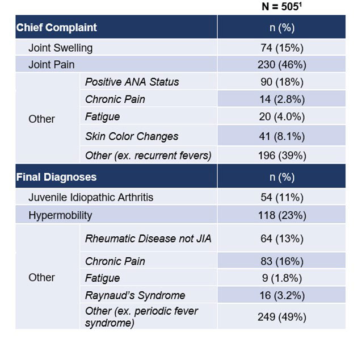Click the Other (ex. periodic fever syndrome) cell

tap(142, 317)
